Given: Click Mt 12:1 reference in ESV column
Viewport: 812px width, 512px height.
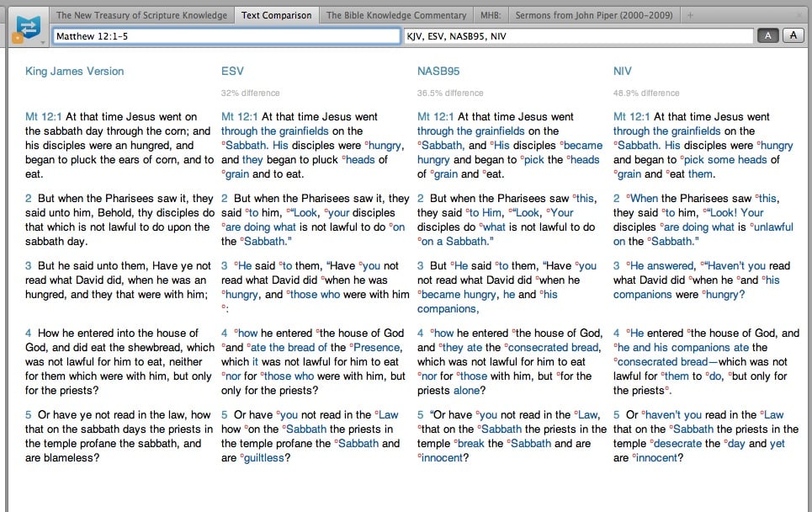Looking at the screenshot, I should (x=239, y=116).
